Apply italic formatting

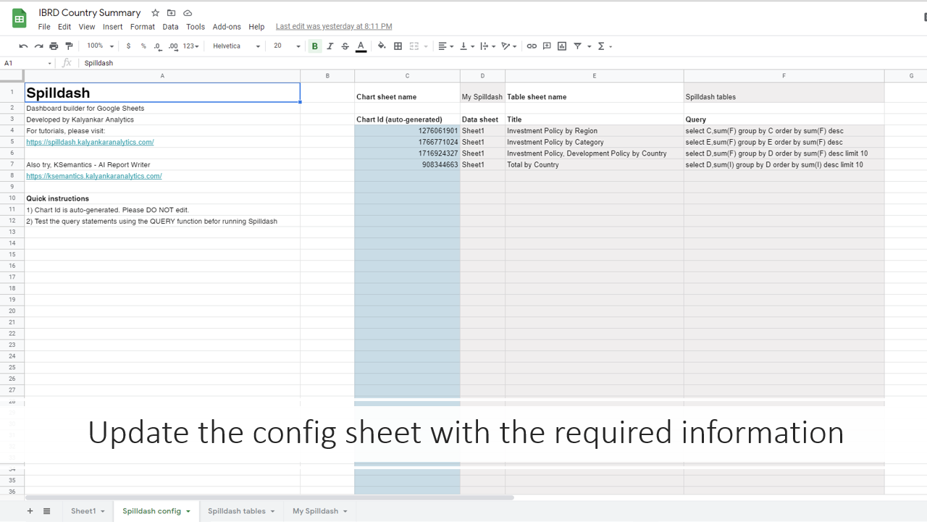[x=330, y=46]
